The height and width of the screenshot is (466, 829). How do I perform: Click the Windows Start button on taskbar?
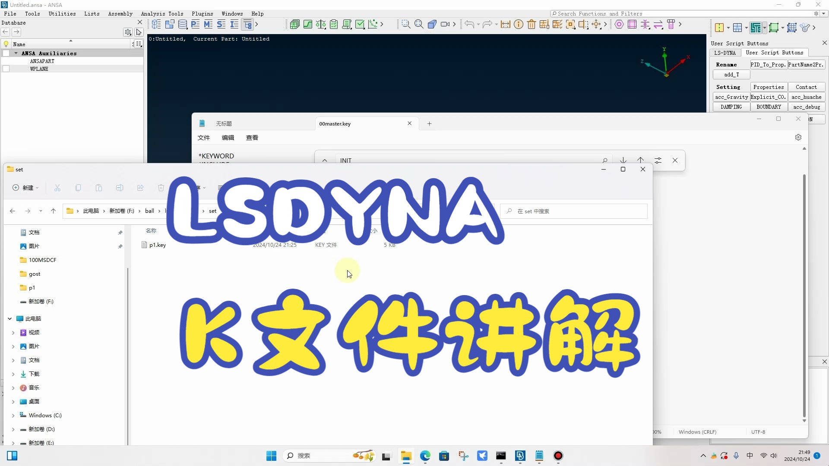coord(271,456)
